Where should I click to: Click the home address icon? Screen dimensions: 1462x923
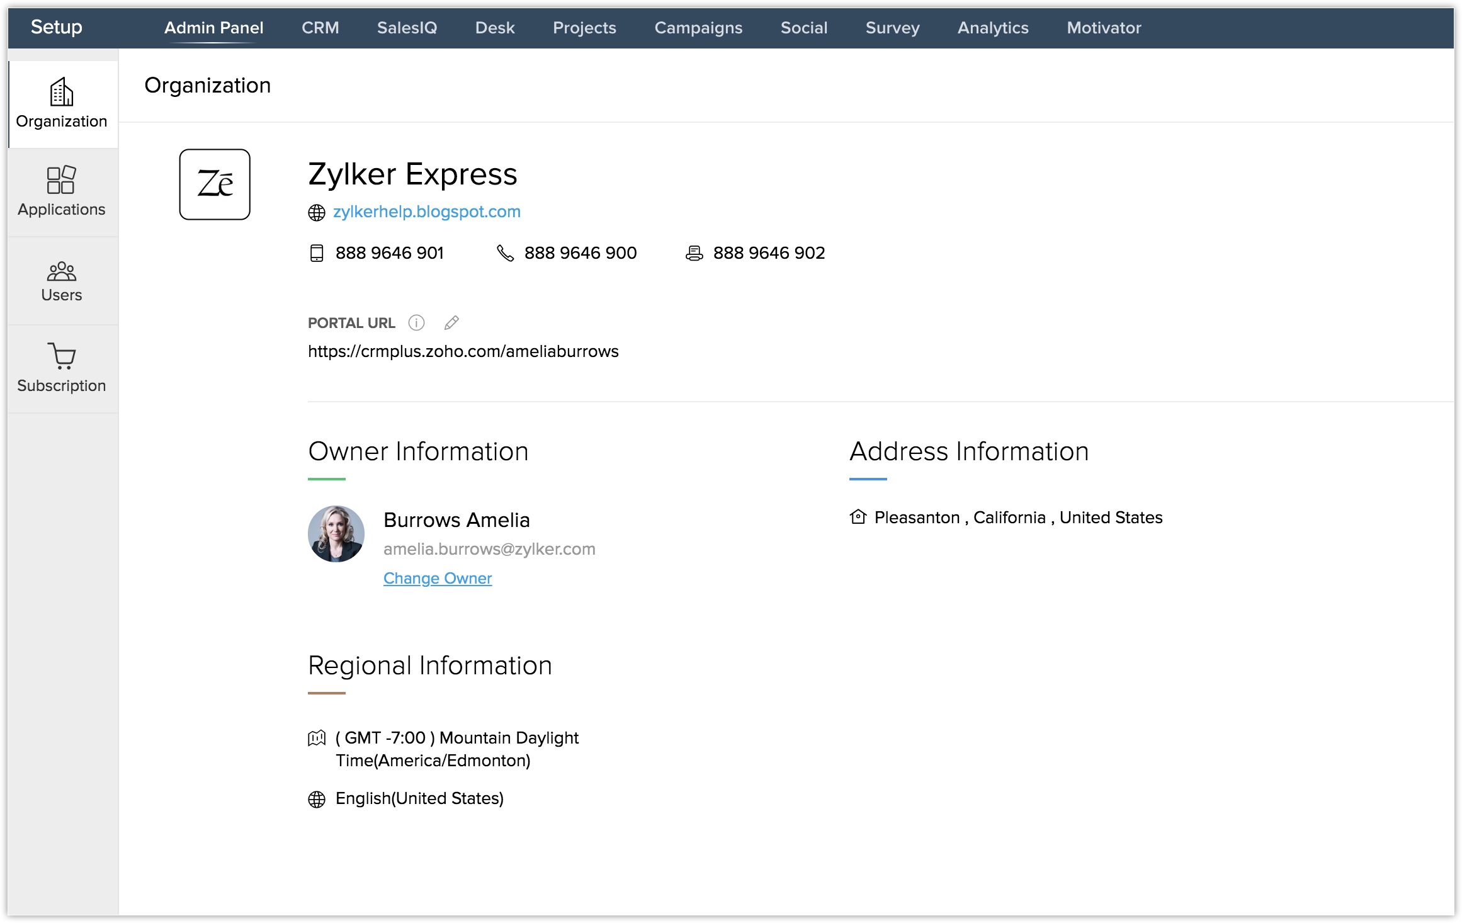click(858, 517)
